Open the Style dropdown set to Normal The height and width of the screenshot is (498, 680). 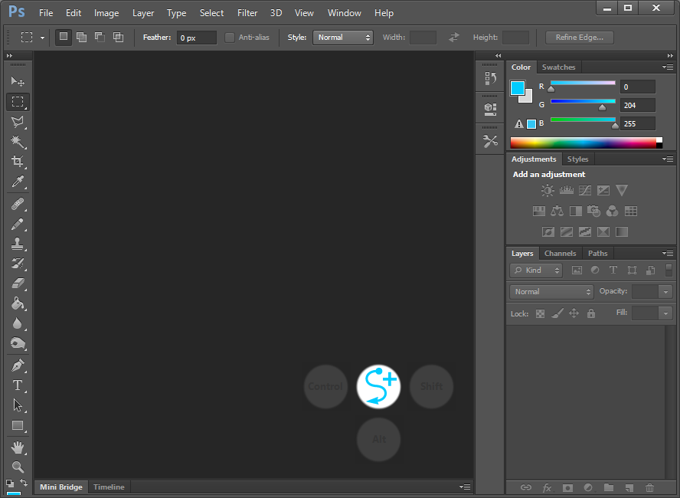point(342,38)
